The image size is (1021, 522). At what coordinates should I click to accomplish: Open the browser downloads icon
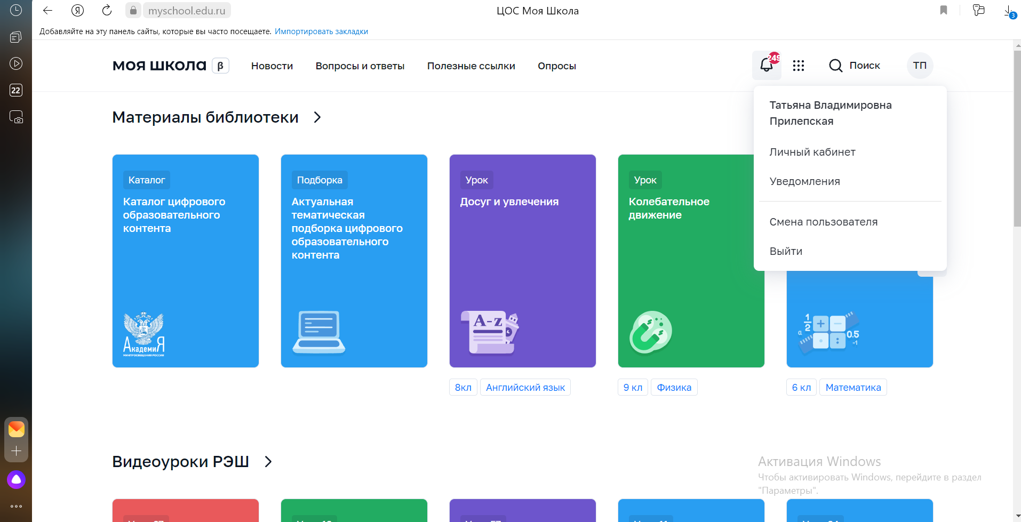tap(1009, 11)
